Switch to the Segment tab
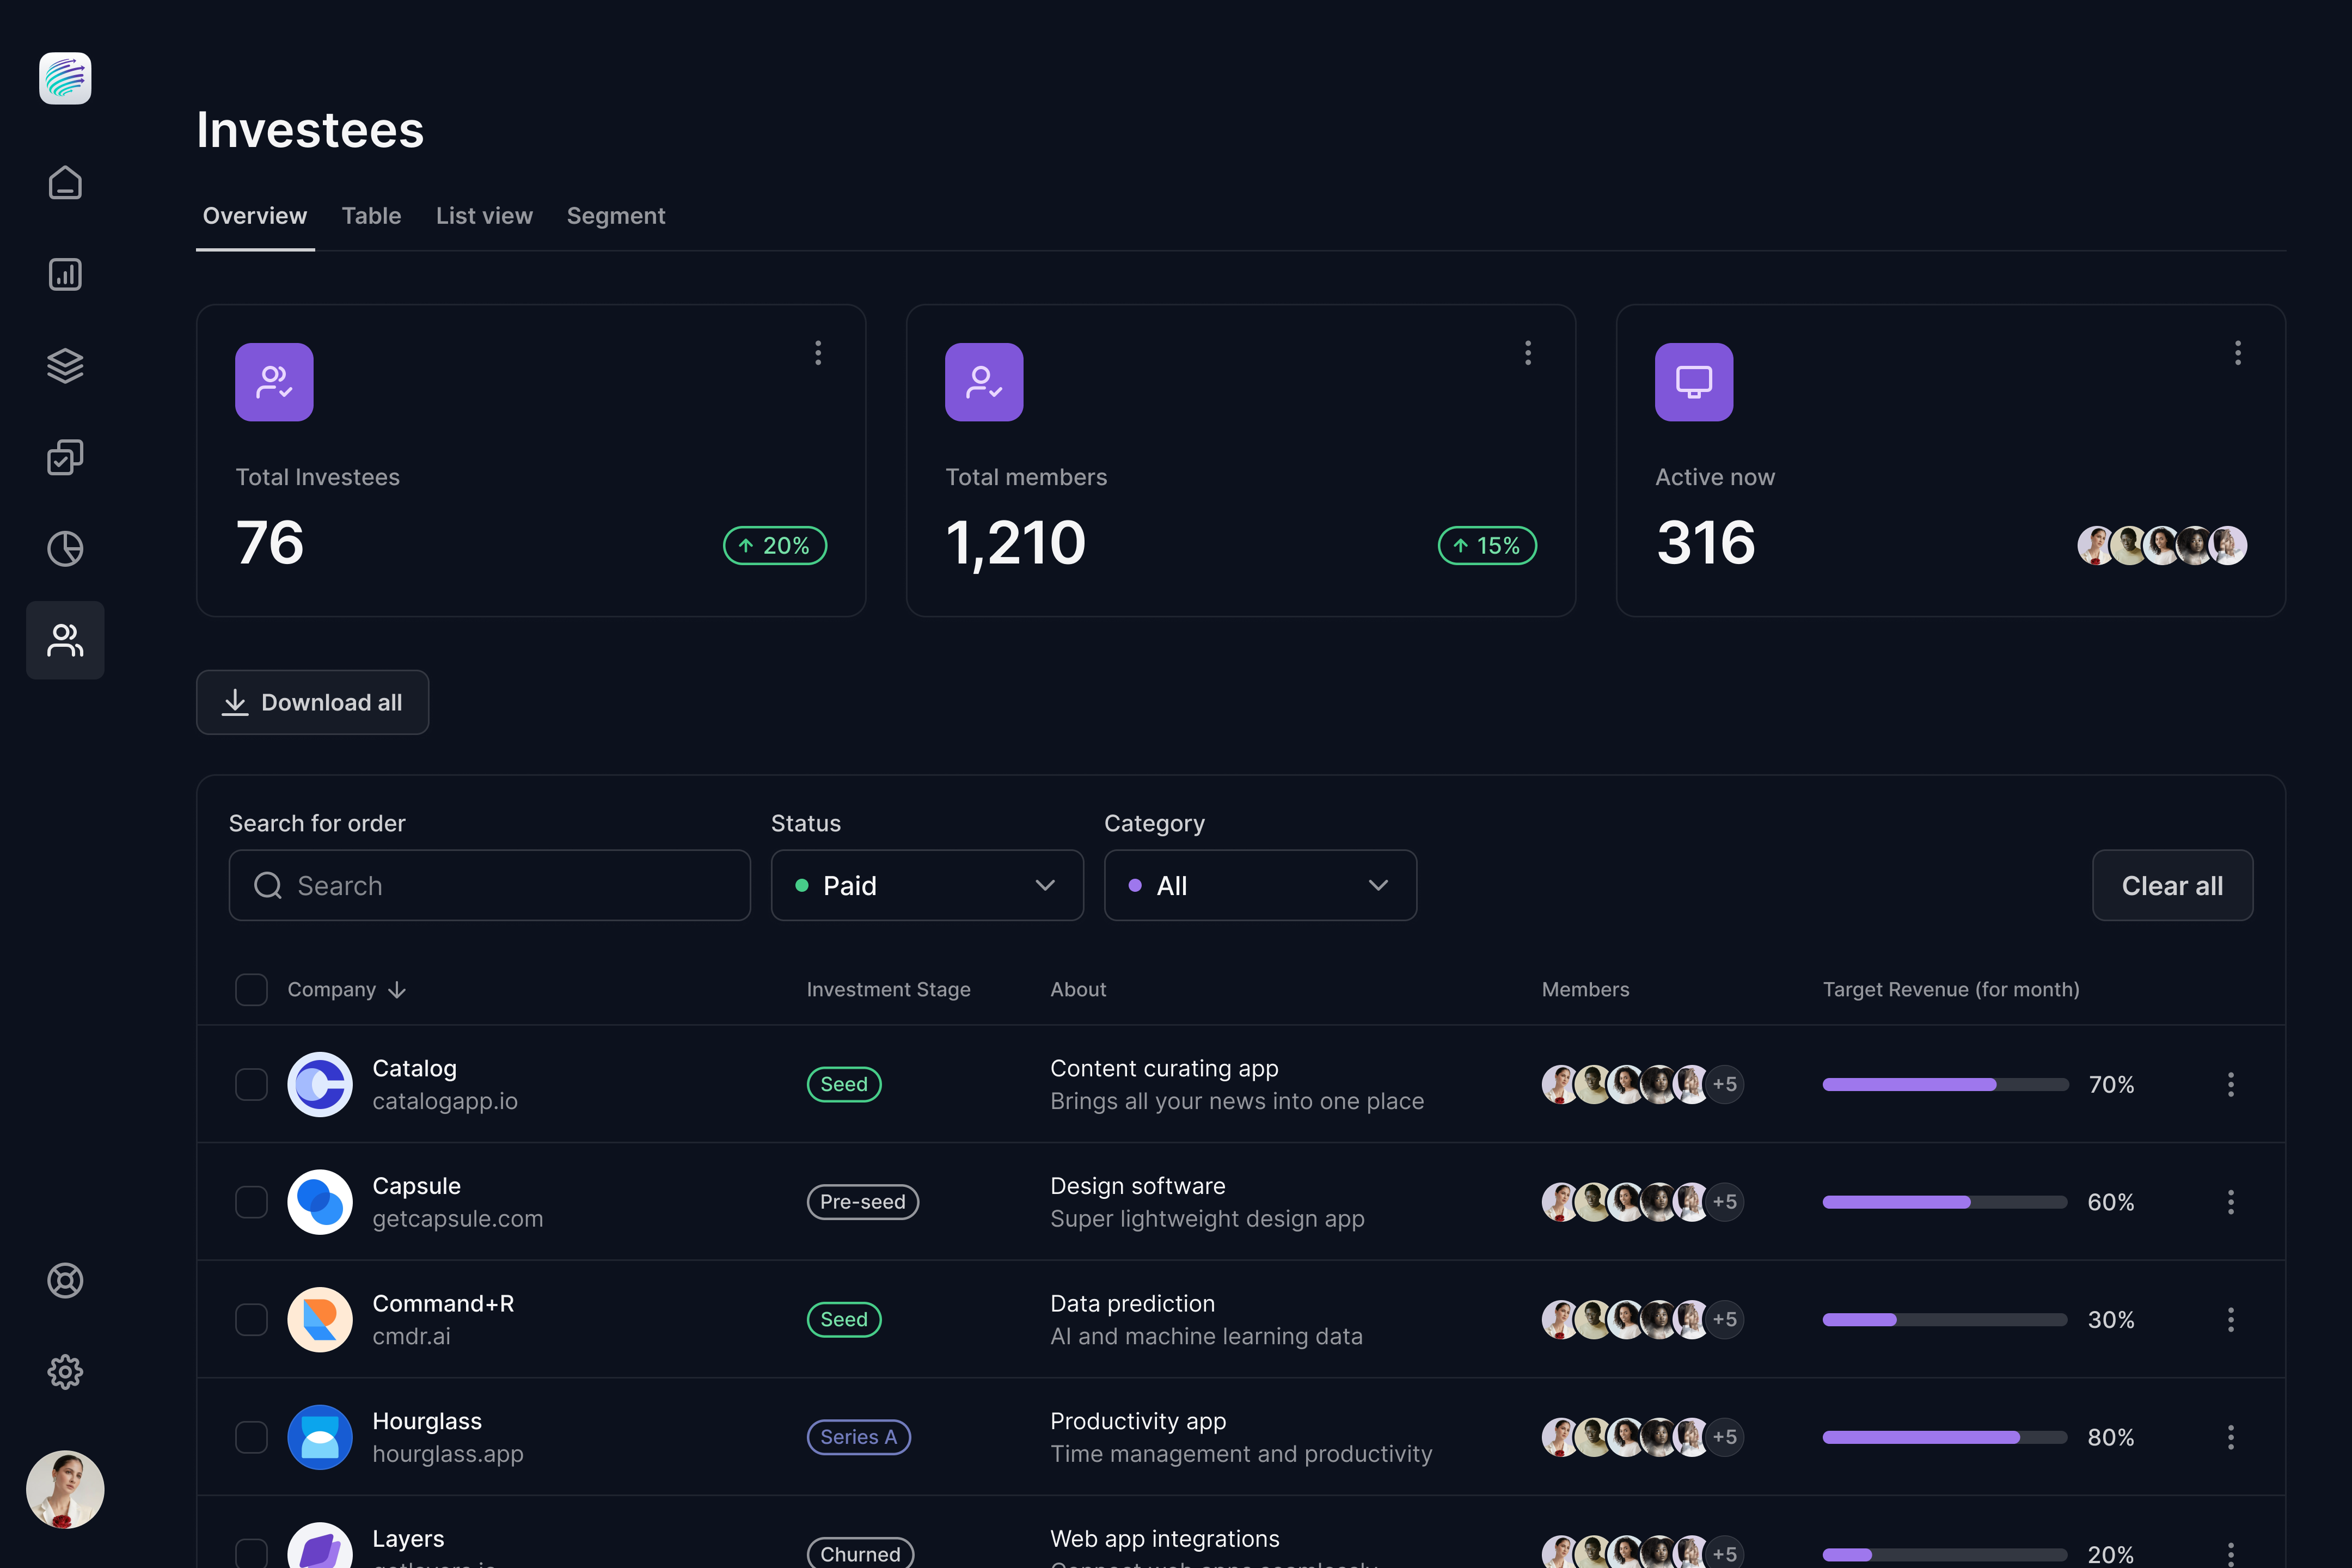2352x1568 pixels. pos(616,216)
